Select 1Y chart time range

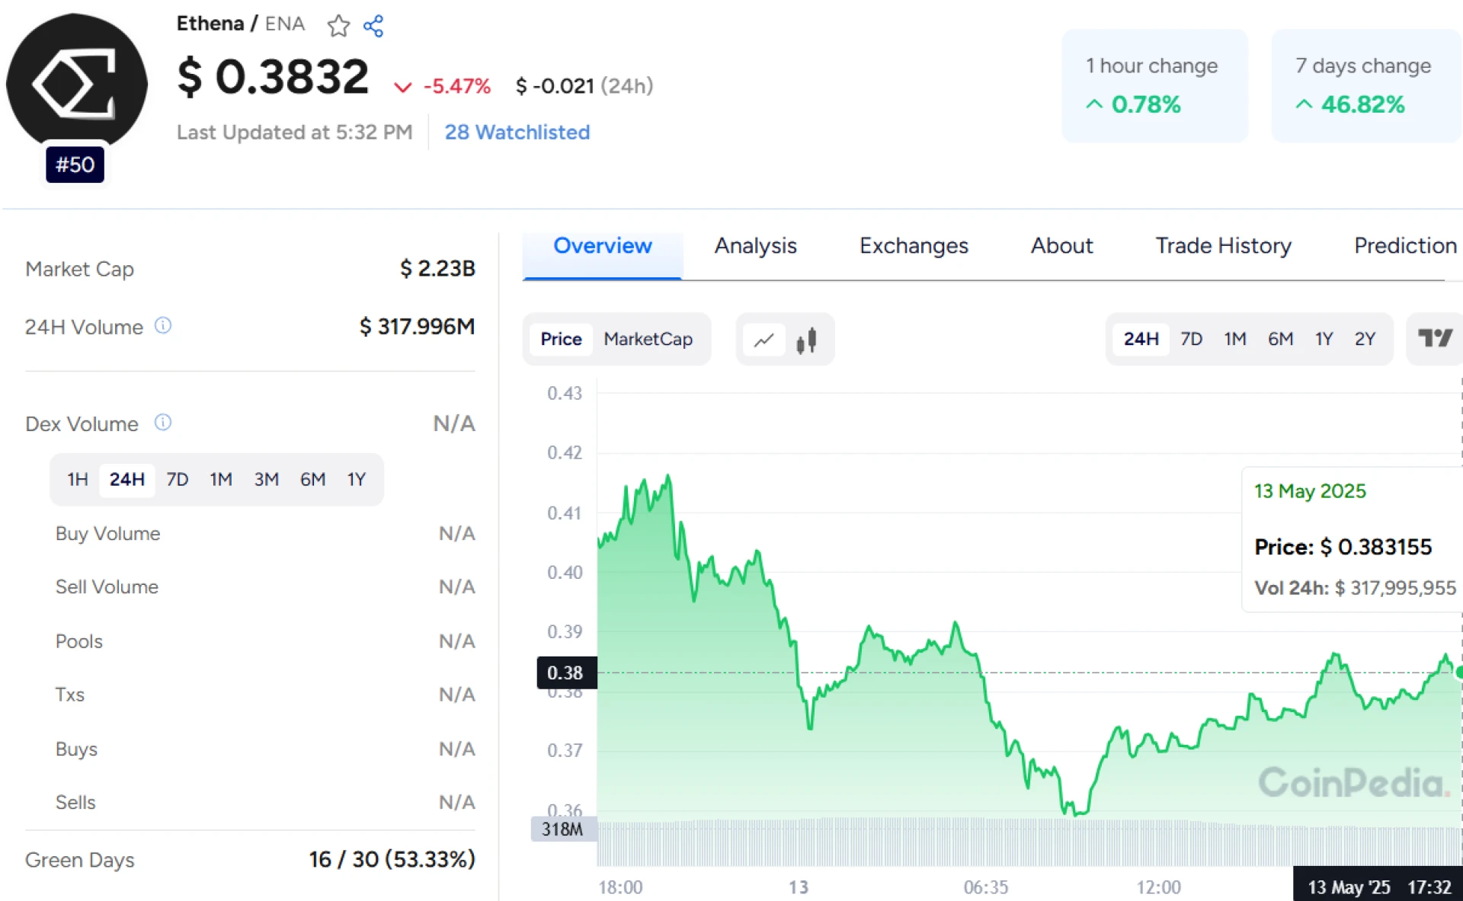point(1324,339)
